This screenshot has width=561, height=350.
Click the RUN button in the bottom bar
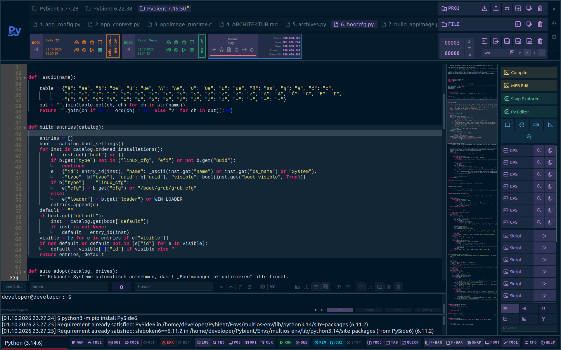[285, 342]
